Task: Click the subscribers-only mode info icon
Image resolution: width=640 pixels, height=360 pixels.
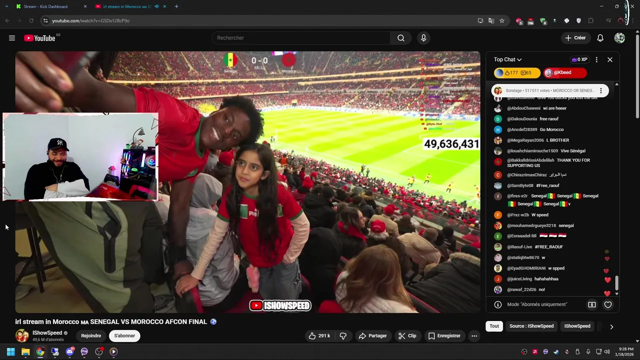Action: [498, 304]
